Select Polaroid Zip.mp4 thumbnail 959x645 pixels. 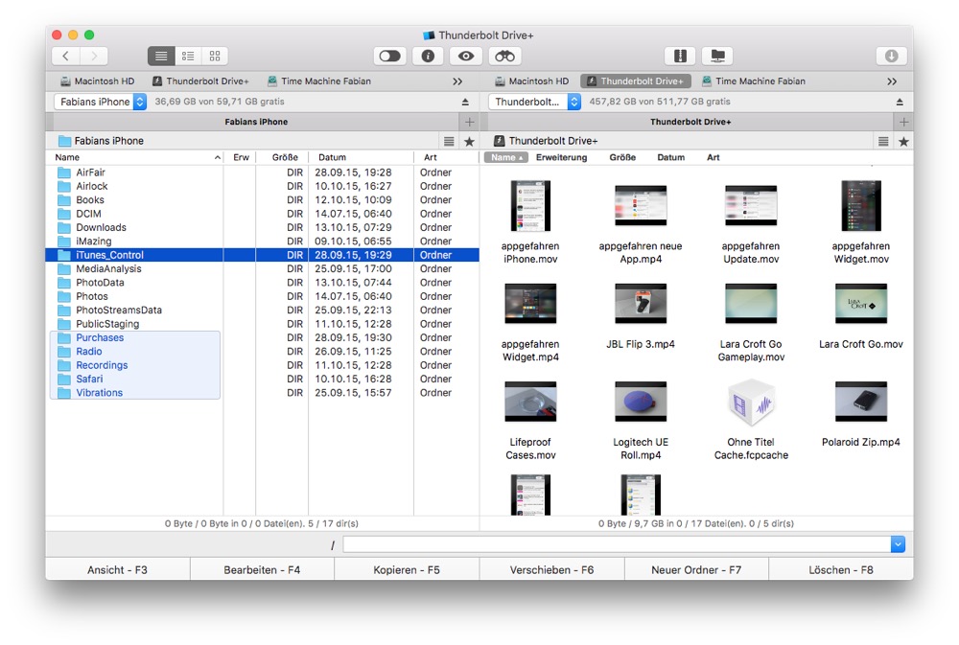click(860, 402)
